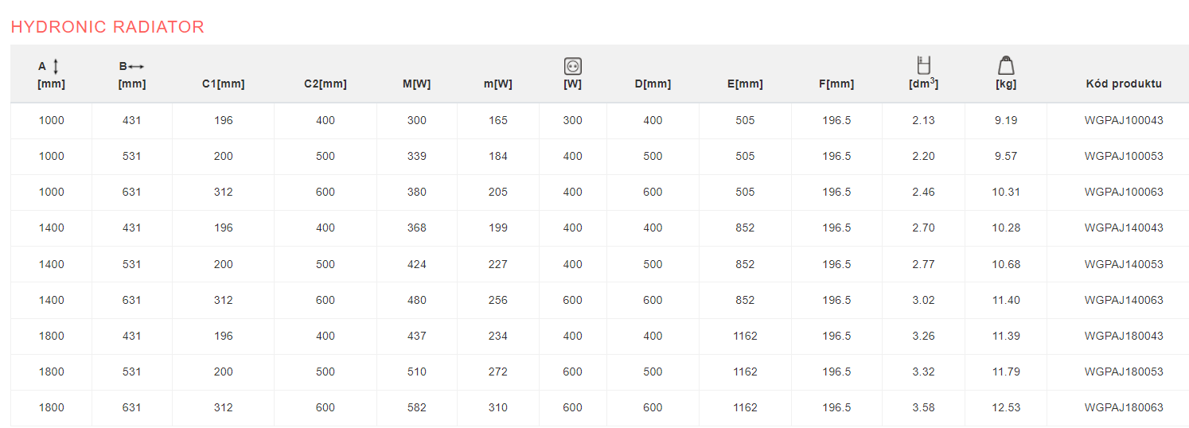Click the horizontal width arrow icon beside B

[136, 67]
